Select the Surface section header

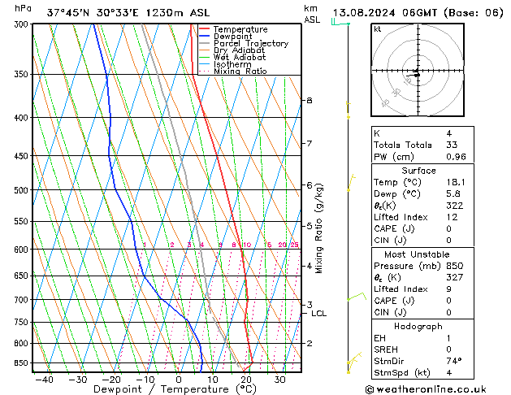click(x=418, y=171)
